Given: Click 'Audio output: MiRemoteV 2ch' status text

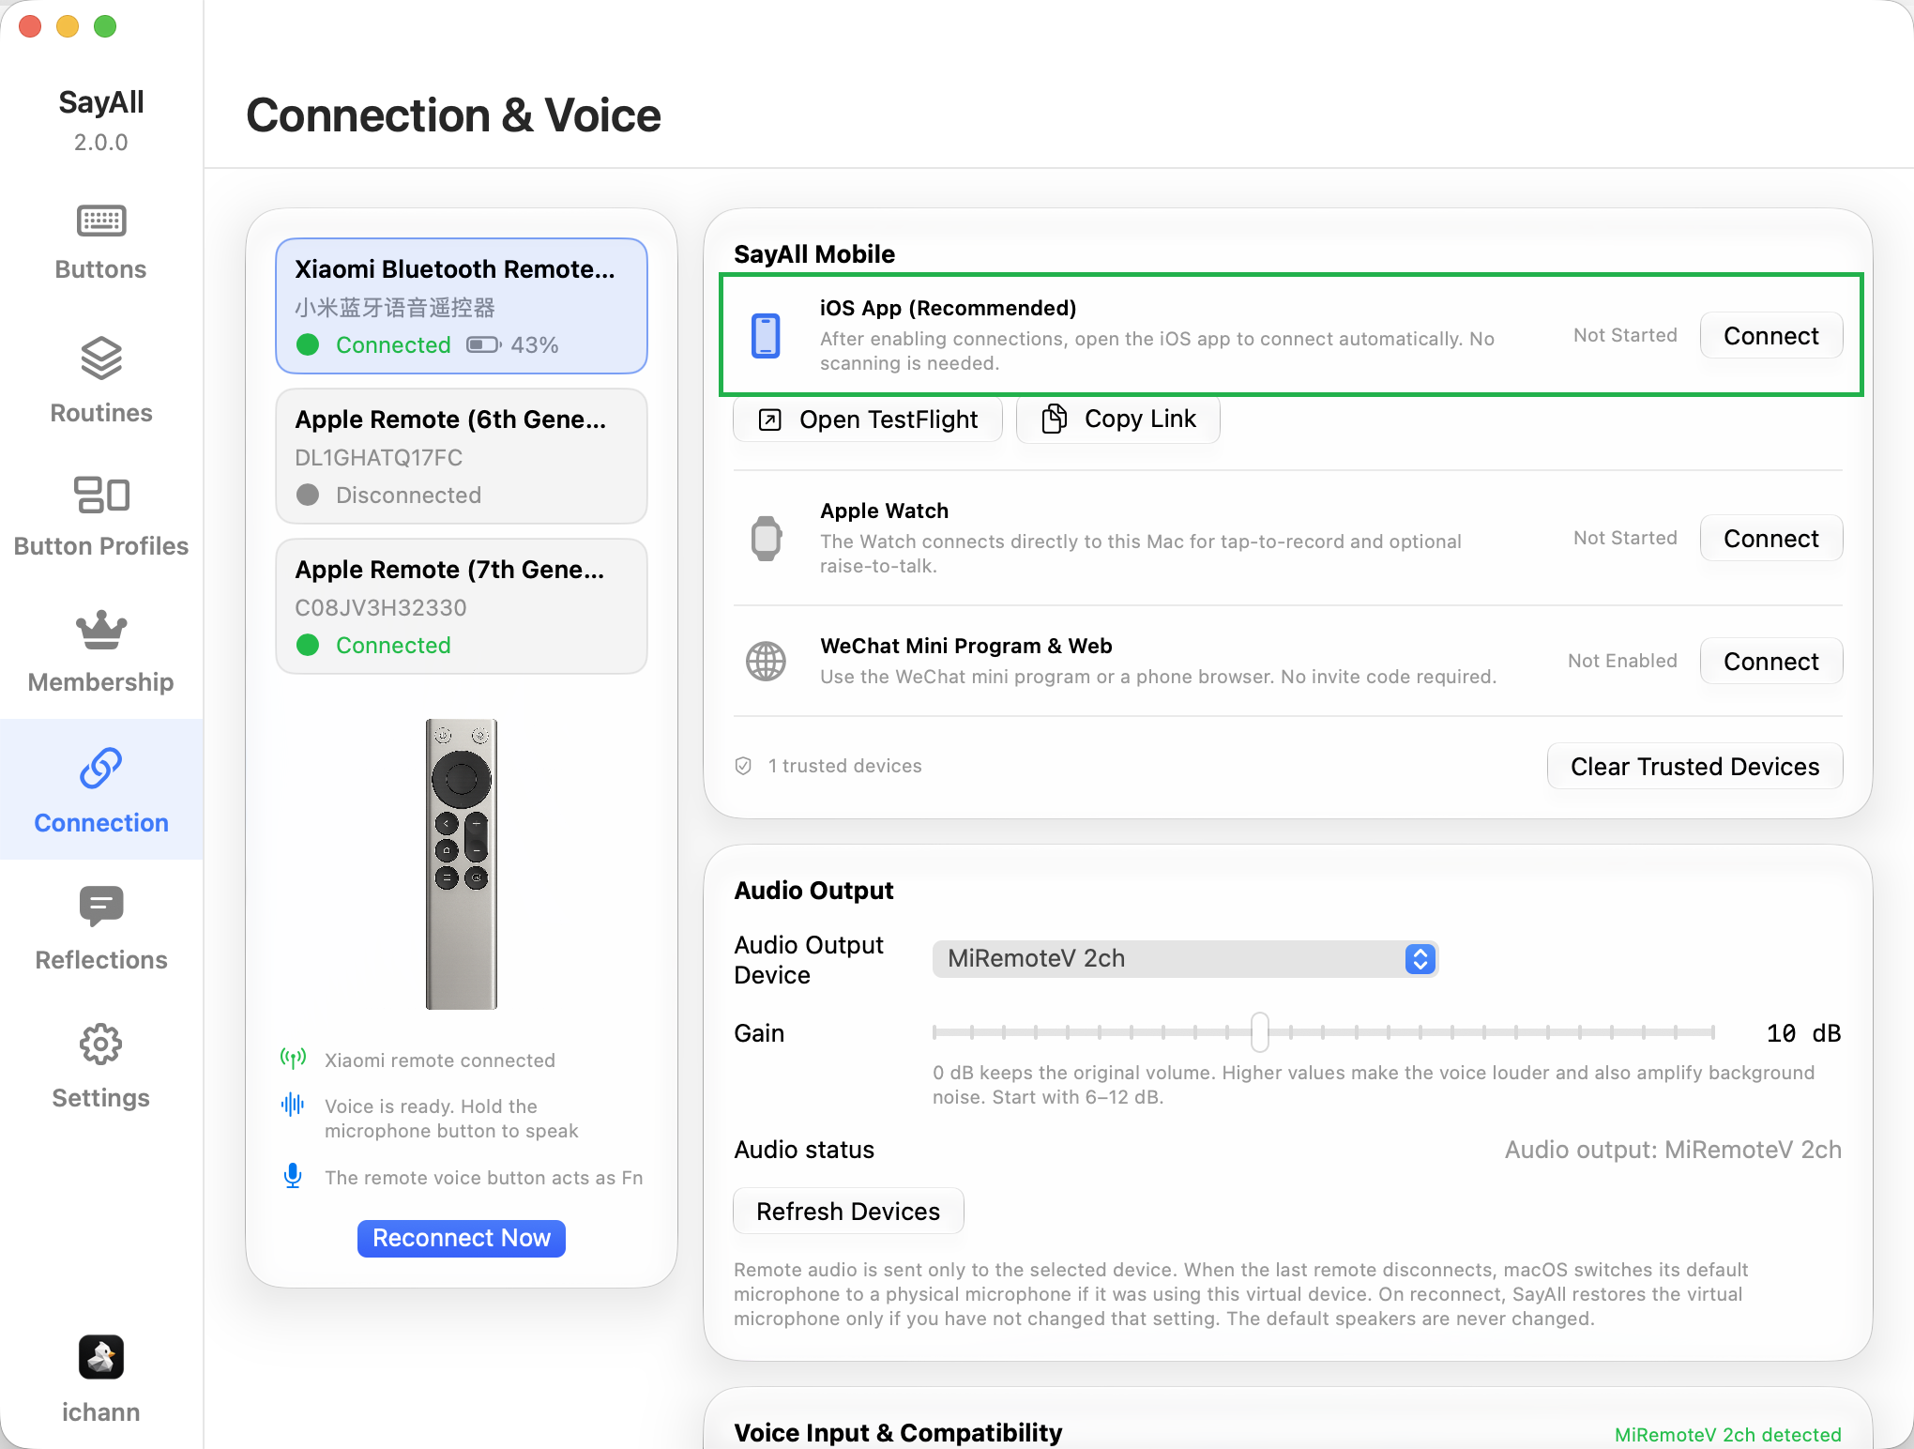Looking at the screenshot, I should coord(1673,1150).
